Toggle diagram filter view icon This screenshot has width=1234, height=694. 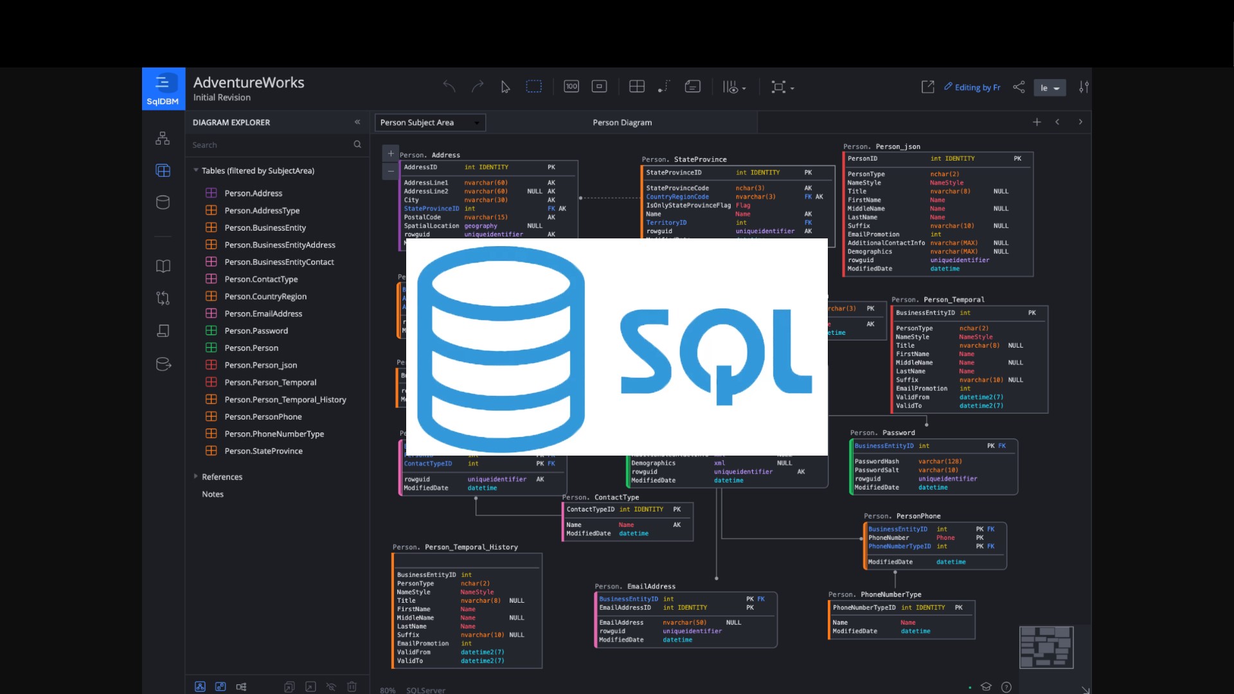(x=220, y=686)
